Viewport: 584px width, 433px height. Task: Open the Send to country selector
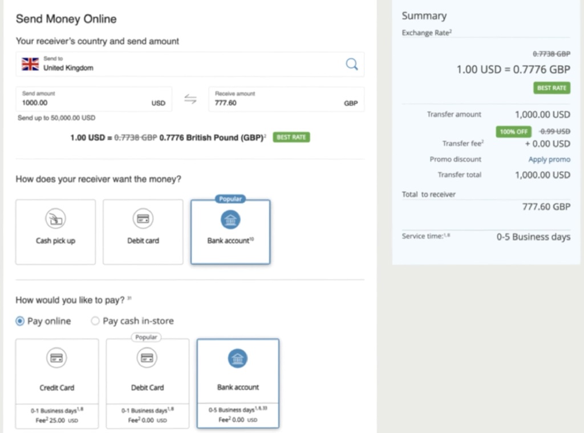coord(114,64)
